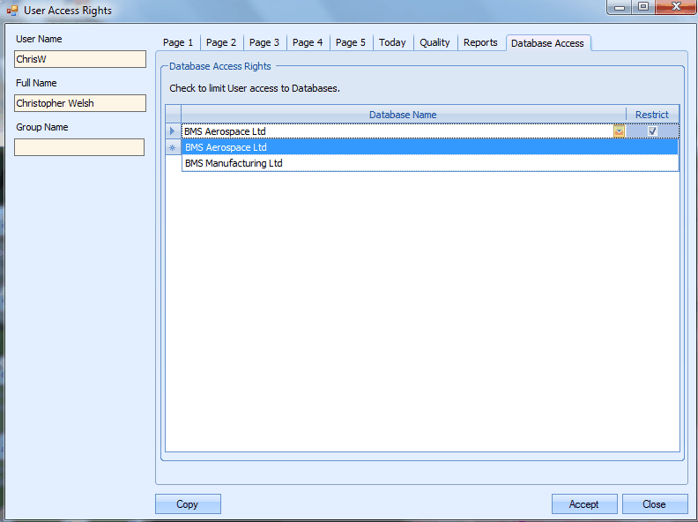Click the User Name input field
698x522 pixels.
[x=79, y=59]
